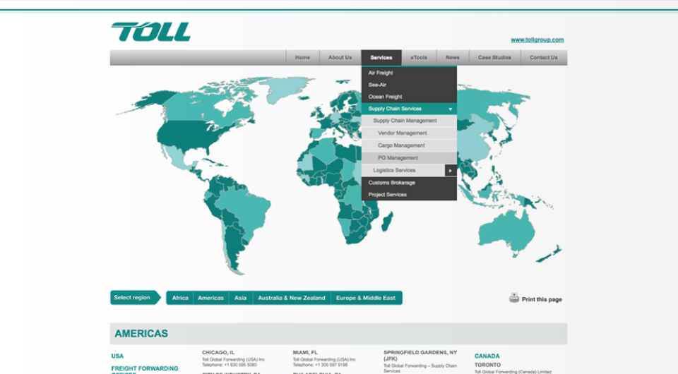This screenshot has height=374, width=678.
Task: Click the TORONTO office heading
Action: point(487,365)
